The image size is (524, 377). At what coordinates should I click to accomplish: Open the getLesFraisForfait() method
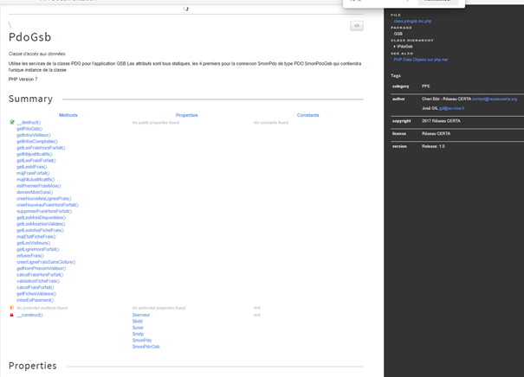pos(36,161)
